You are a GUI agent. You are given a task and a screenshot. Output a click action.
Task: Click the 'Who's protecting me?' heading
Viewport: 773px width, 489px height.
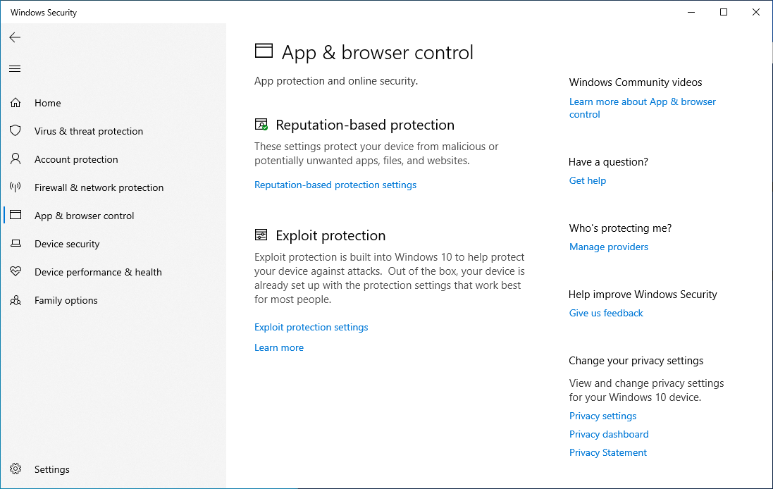[620, 228]
